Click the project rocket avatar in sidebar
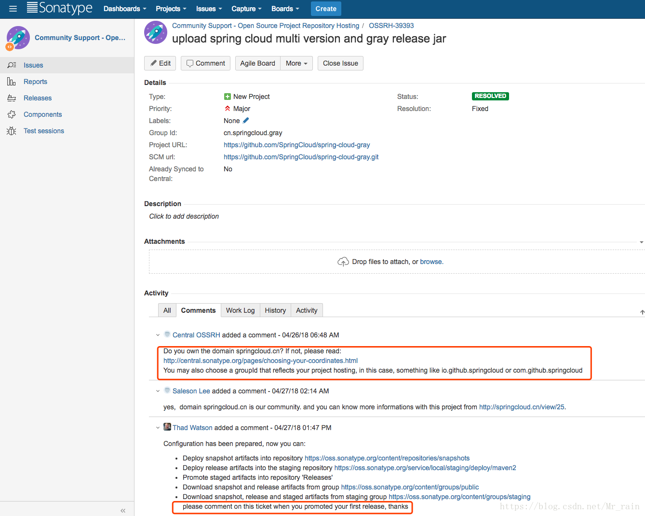Viewport: 645px width, 516px height. coord(18,38)
